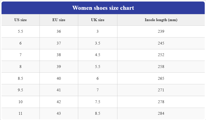206x120 pixels.
Task: Click insole length 284 cell
Action: [161, 113]
